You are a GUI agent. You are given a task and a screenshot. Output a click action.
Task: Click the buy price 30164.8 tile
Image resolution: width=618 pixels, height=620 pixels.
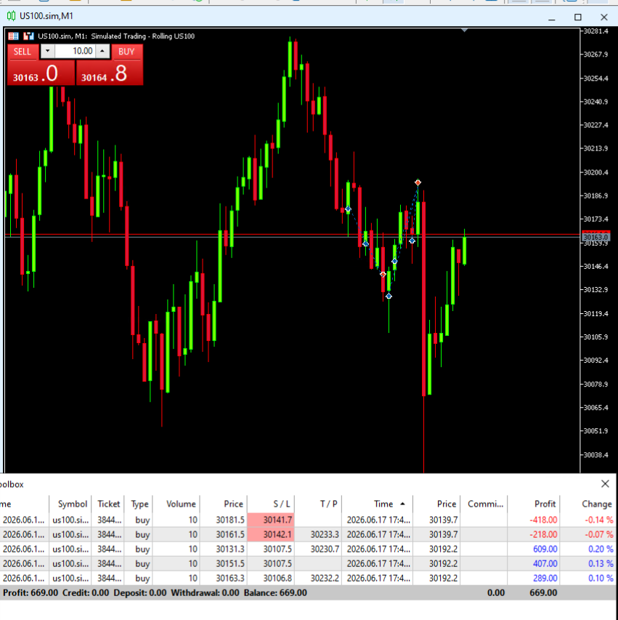pos(110,73)
